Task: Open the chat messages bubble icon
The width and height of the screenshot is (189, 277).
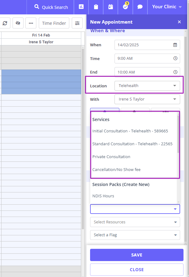Action: [x=140, y=7]
